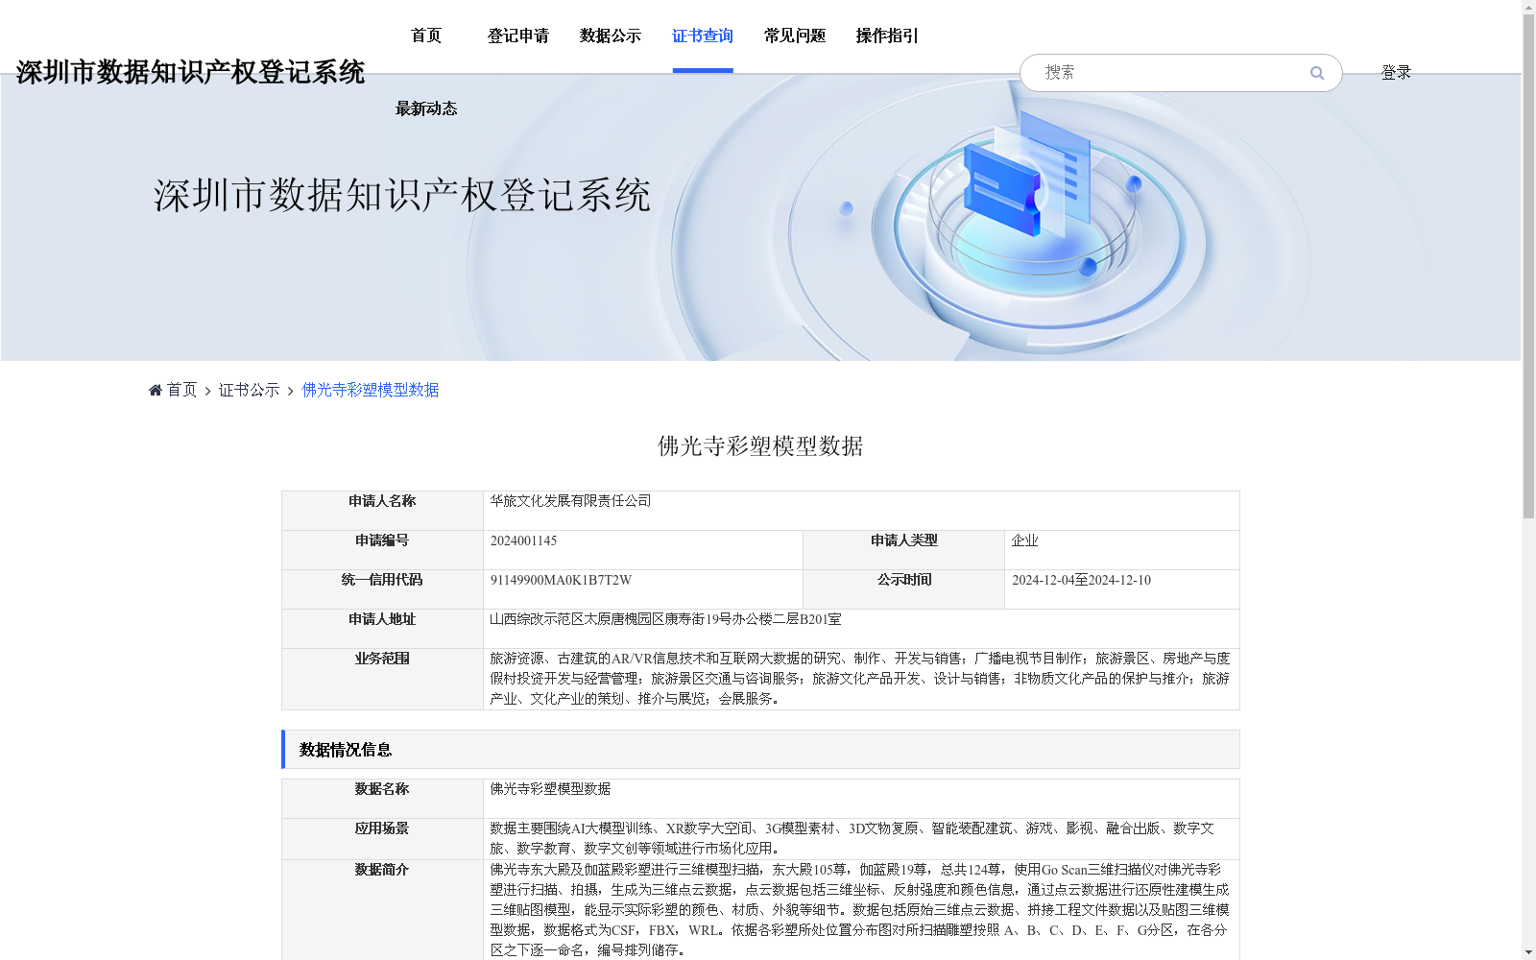
Task: Open the 常见问题 menu item
Action: click(x=795, y=36)
